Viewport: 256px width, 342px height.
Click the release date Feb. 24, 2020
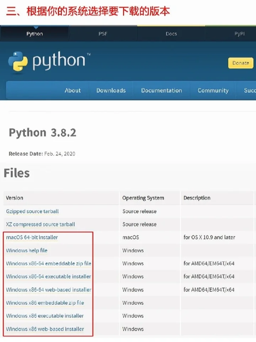[60, 154]
